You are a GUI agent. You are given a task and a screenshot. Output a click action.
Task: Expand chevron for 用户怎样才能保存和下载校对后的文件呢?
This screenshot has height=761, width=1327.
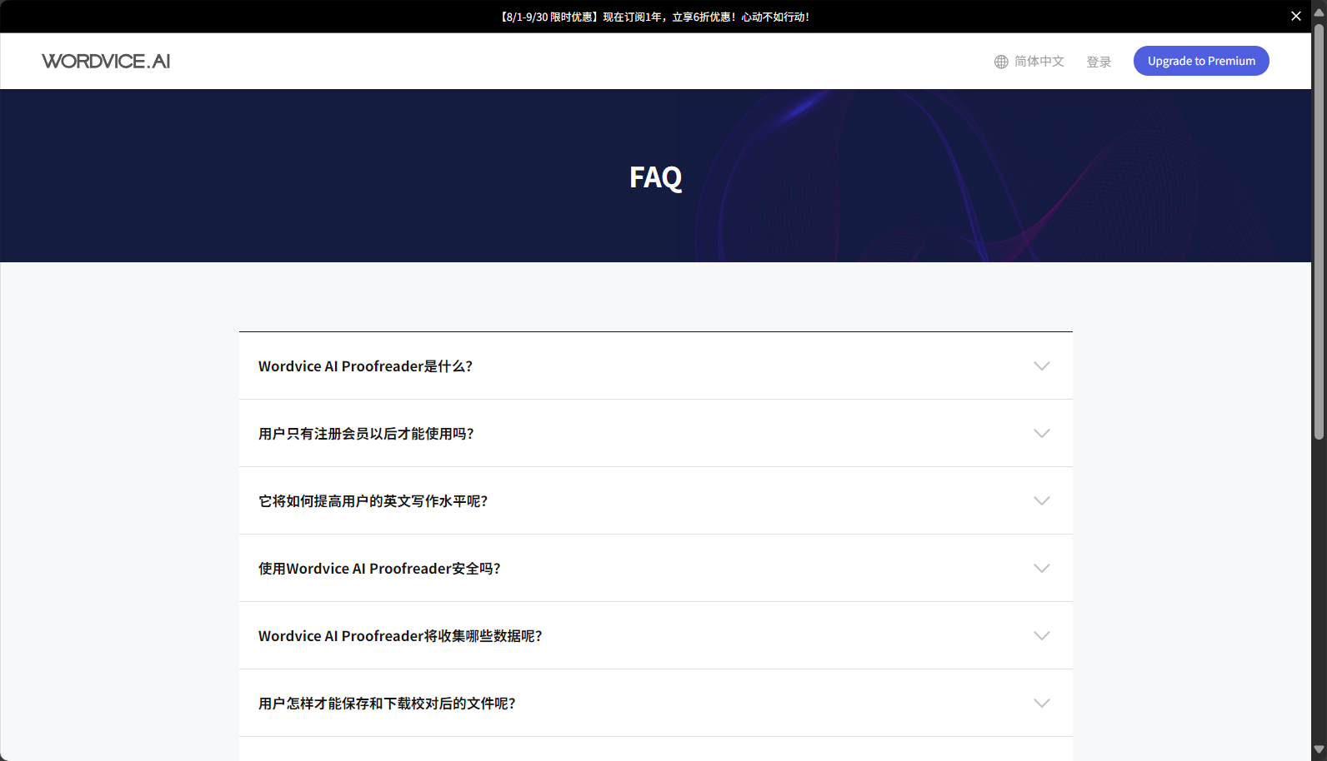[1042, 704]
